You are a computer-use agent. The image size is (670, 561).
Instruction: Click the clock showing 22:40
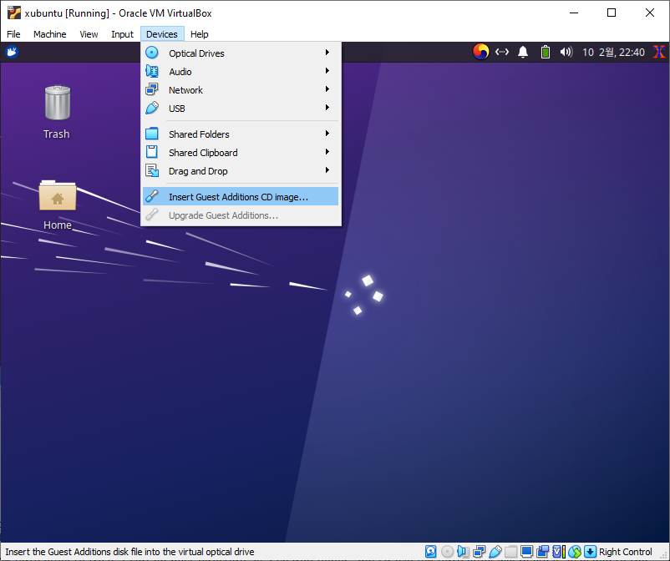(x=613, y=52)
